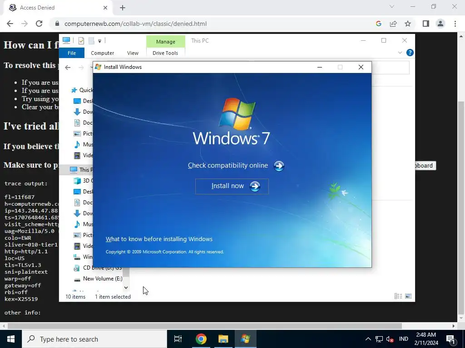465x348 pixels.
Task: Open Customize Quick Access Toolbar dropdown
Action: pos(99,41)
